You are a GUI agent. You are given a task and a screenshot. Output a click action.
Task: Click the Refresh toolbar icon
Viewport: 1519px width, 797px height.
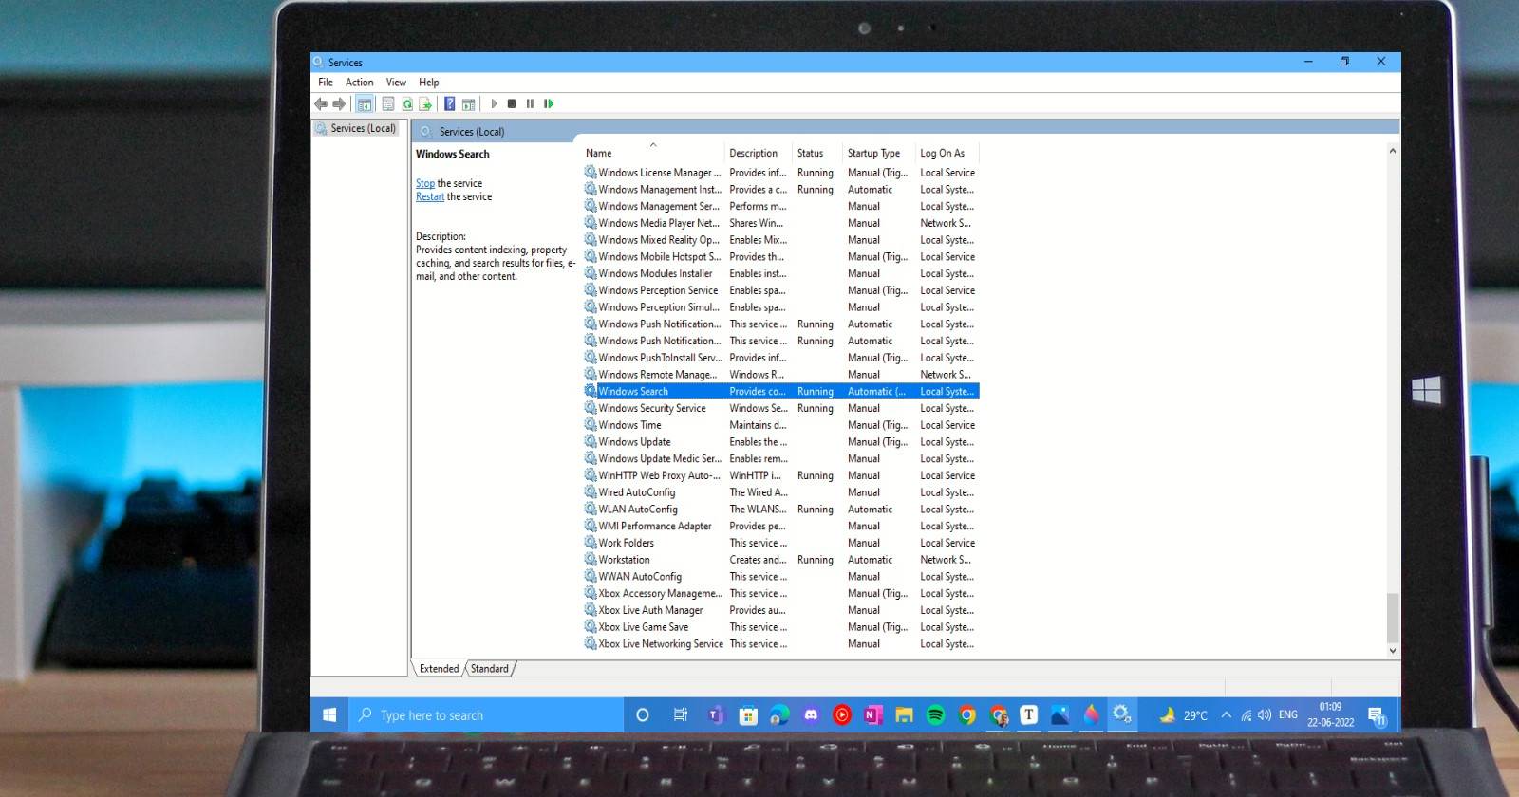pyautogui.click(x=407, y=103)
